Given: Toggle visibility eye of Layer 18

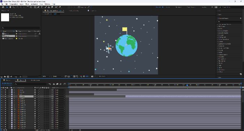Looking at the screenshot, I should click(1, 122).
